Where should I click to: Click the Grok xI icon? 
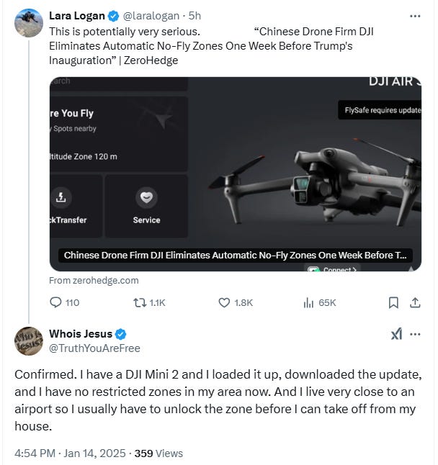396,334
